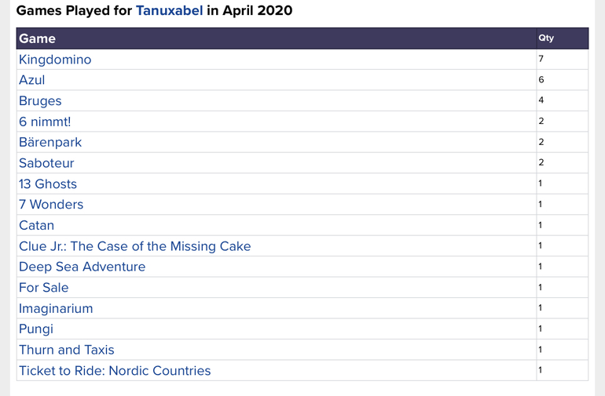Click the Saboteur game link
The width and height of the screenshot is (605, 396).
click(46, 163)
